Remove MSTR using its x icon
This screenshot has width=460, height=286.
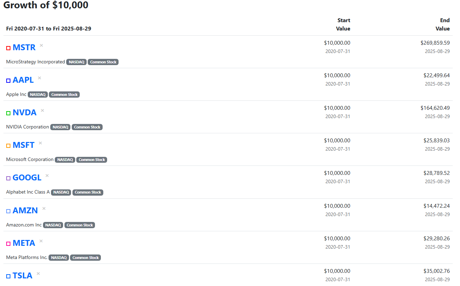(x=41, y=45)
